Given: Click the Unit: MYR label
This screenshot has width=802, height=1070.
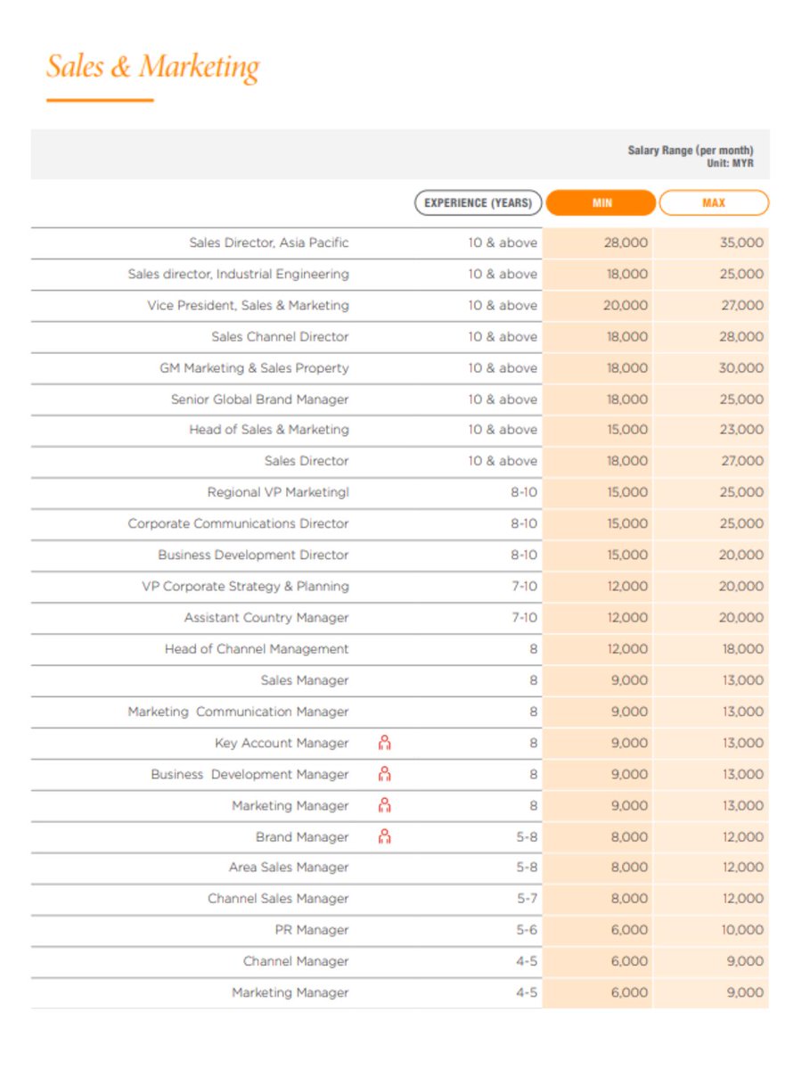Looking at the screenshot, I should pyautogui.click(x=730, y=162).
